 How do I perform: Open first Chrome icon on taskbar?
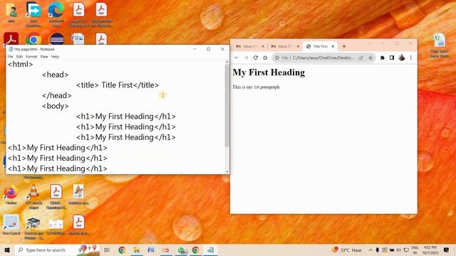pos(122,250)
